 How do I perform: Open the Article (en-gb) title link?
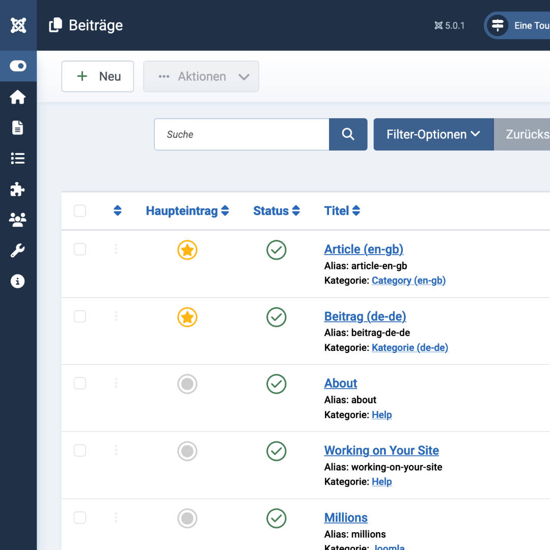[x=364, y=250]
